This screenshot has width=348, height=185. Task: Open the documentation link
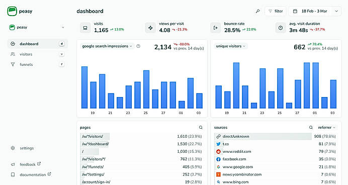(31, 174)
